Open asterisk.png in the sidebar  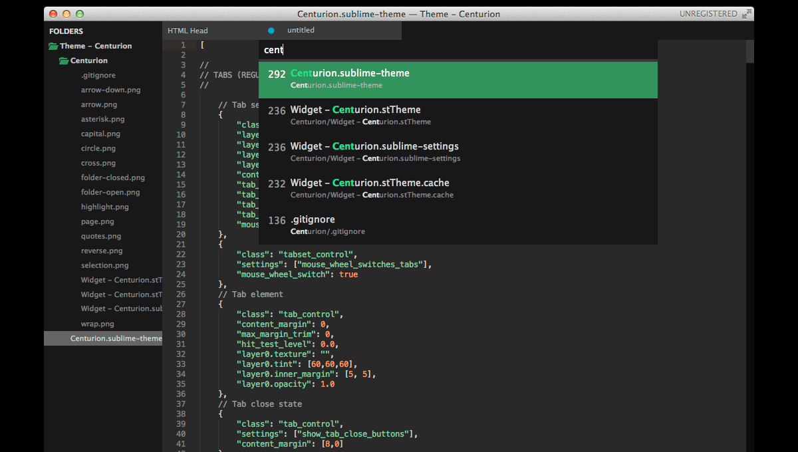pos(103,119)
